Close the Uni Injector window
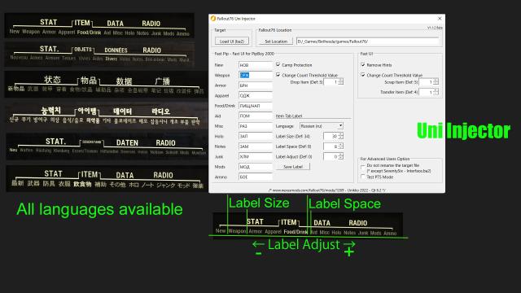521x293 pixels. click(x=440, y=19)
